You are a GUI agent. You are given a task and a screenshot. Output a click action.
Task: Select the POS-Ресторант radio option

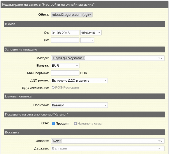53,88
